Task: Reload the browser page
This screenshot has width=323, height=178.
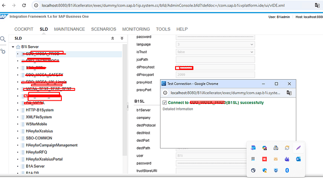Action: coord(24,5)
